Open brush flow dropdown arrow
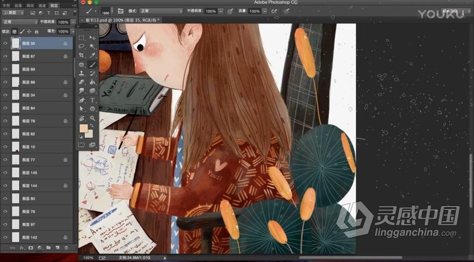Screen dimensions: 474x262 point(265,11)
